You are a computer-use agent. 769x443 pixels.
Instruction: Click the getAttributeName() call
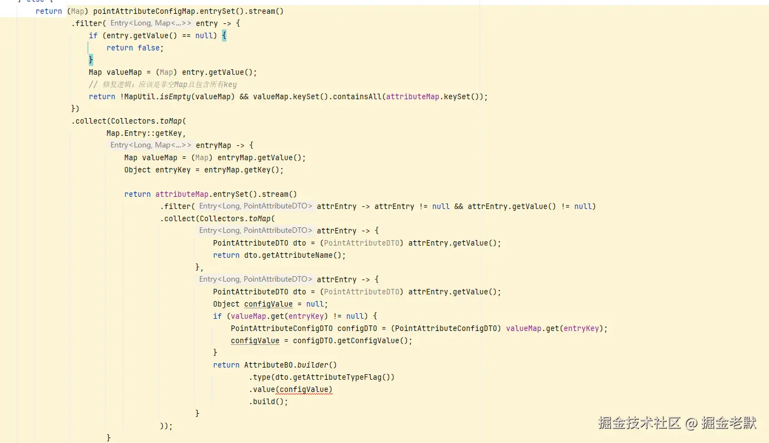[x=294, y=255]
